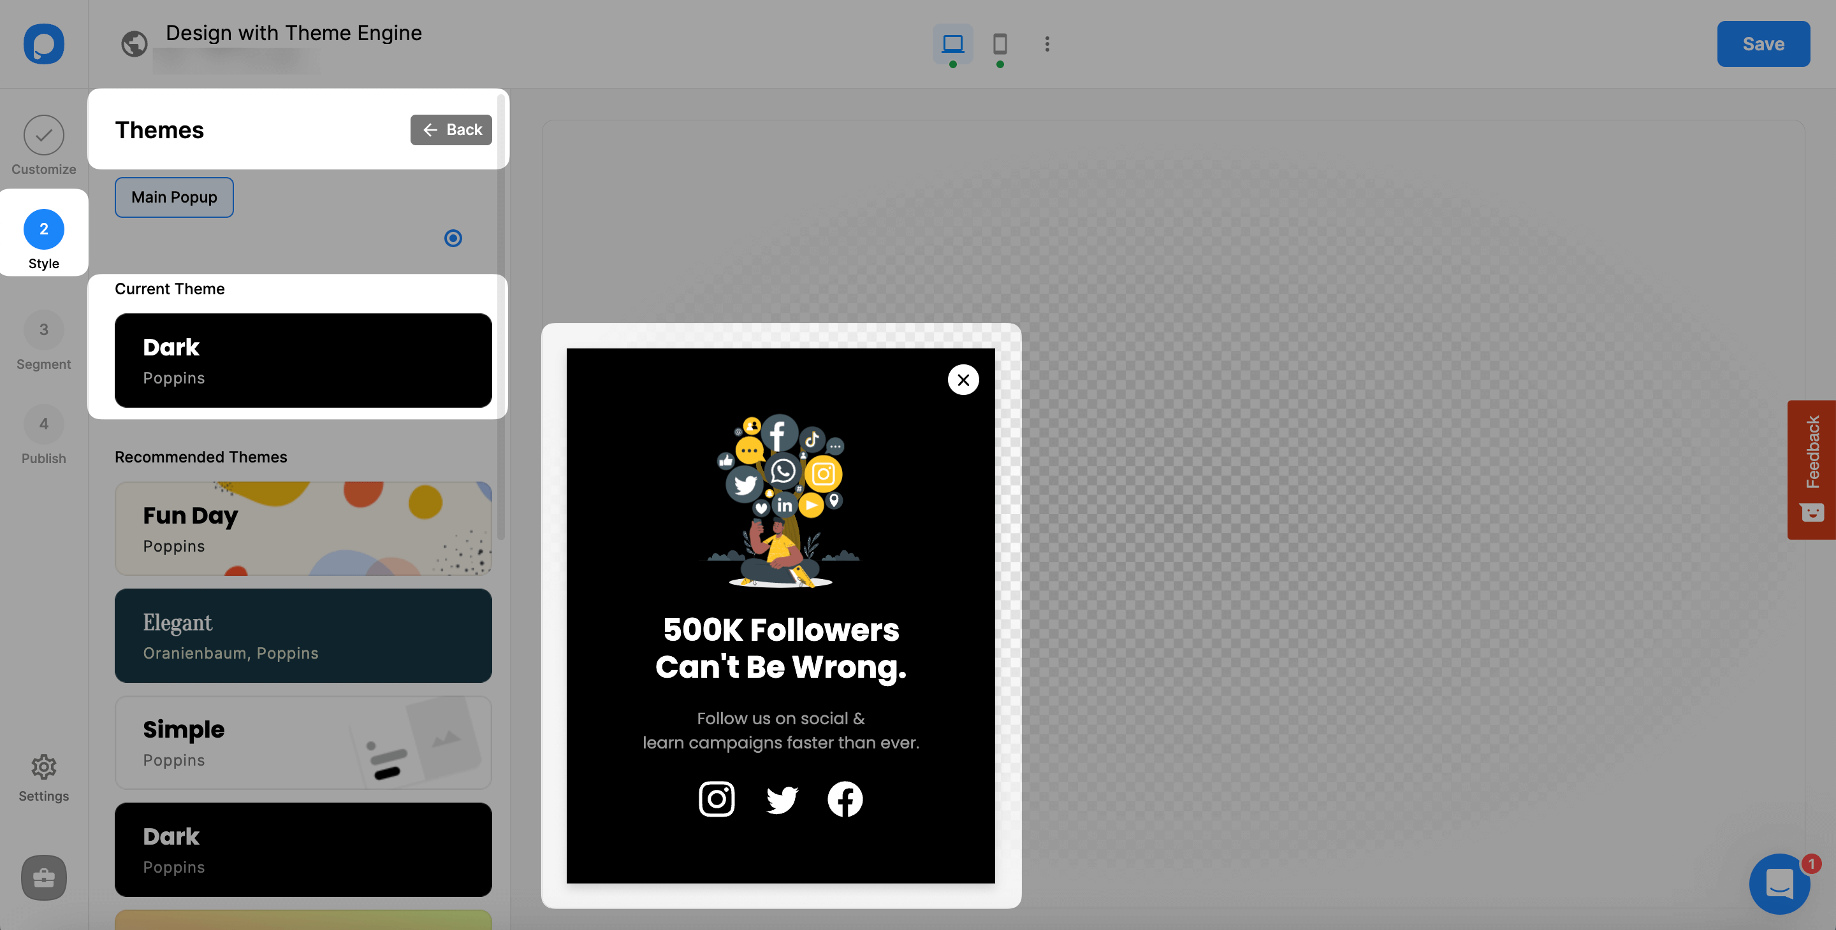1836x930 pixels.
Task: Select the Fun Day theme
Action: click(x=303, y=528)
